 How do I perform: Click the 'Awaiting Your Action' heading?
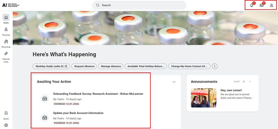coord(54,82)
